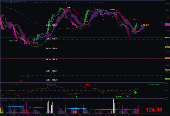The height and width of the screenshot is (116, 170).
Task: Select the "FPV 124.25" label
Action: pos(25,77)
